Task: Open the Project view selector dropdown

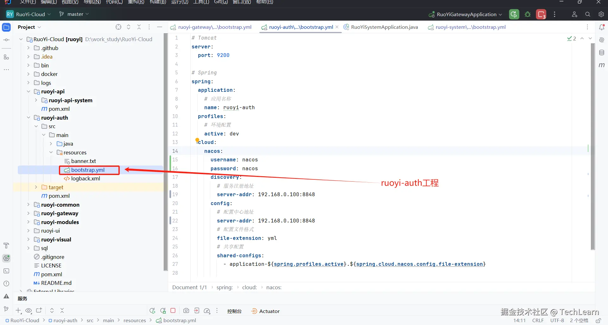Action: coord(29,27)
